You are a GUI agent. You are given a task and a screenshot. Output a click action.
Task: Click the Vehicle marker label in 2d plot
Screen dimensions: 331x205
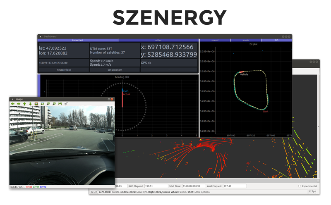[x=244, y=74]
